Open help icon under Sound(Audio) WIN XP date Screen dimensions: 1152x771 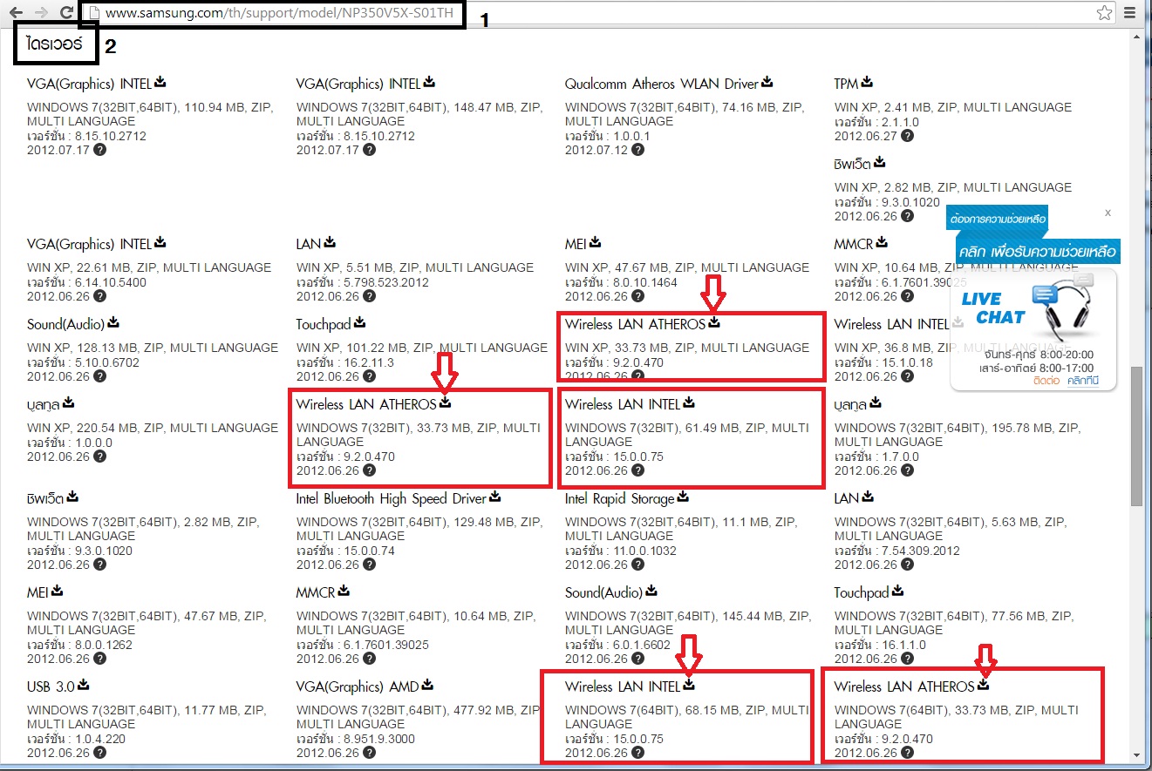click(x=100, y=376)
